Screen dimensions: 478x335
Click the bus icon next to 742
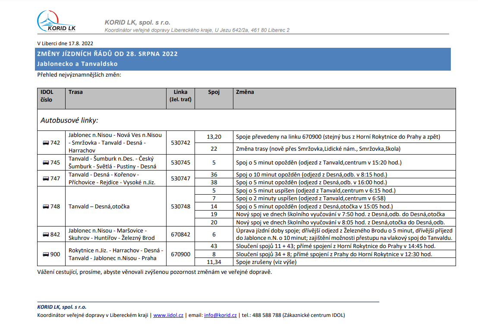pyautogui.click(x=46, y=143)
